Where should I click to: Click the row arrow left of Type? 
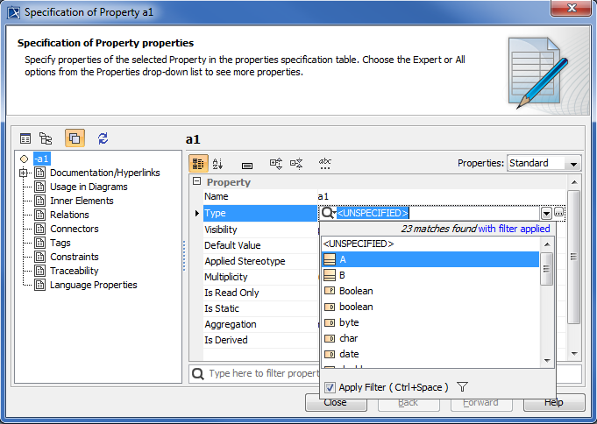coord(197,213)
